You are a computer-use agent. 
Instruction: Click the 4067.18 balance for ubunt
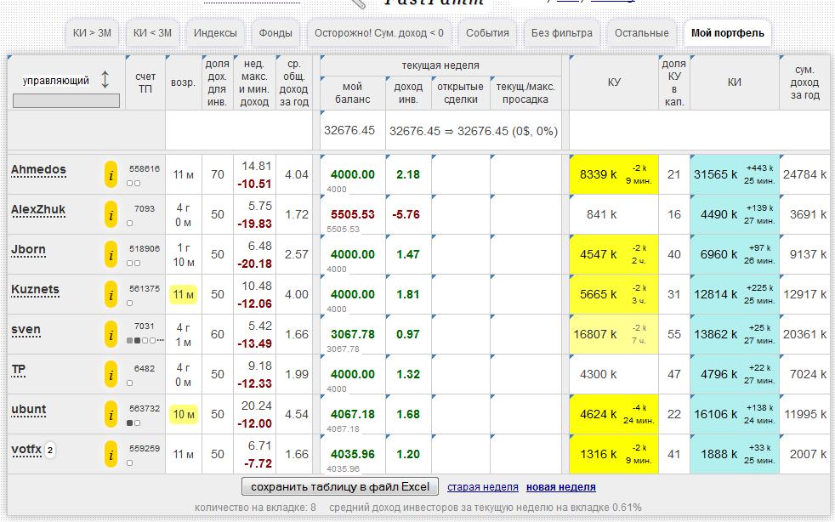point(353,414)
